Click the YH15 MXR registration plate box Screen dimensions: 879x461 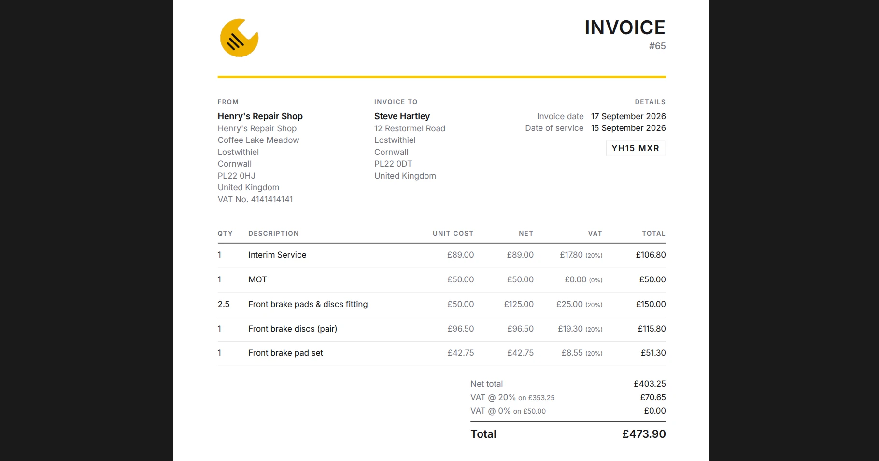[x=636, y=148]
